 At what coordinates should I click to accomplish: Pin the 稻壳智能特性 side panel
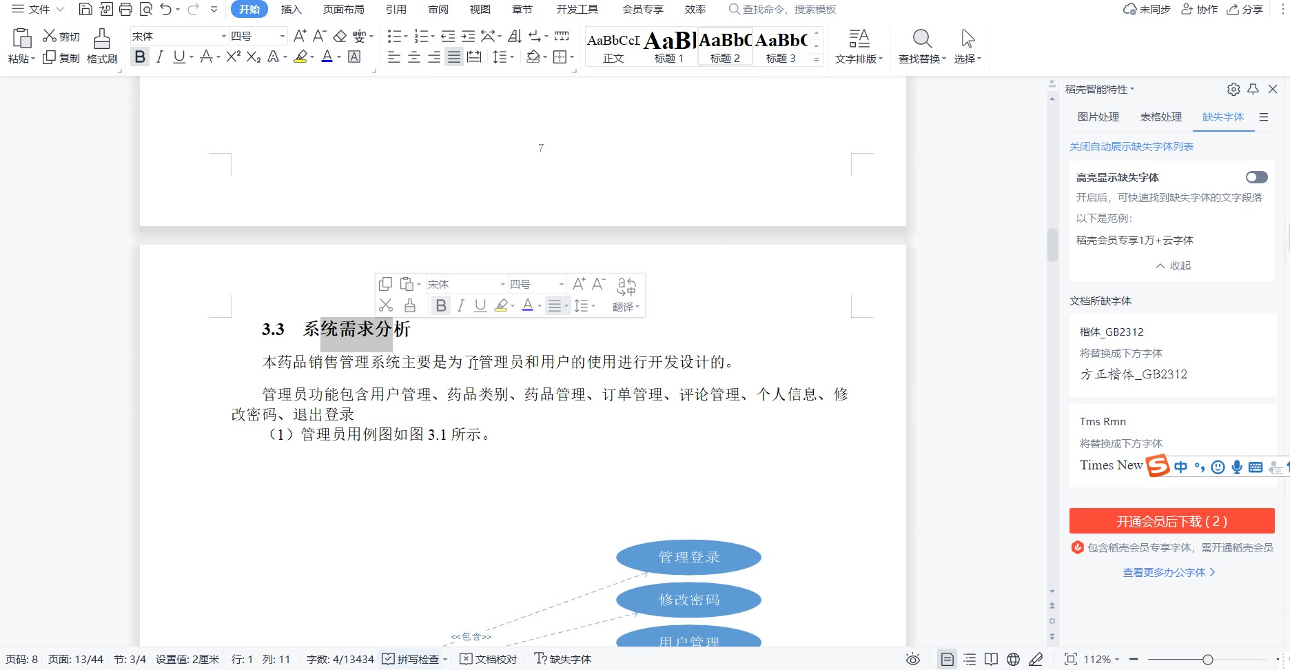click(x=1253, y=89)
